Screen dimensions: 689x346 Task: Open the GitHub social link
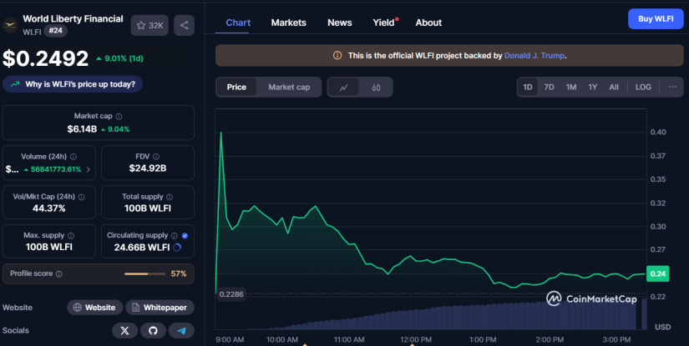[x=153, y=331]
